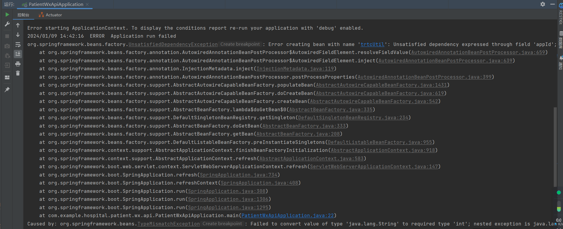Viewport: 563px width, 229px height.
Task: Open AbstractAutowireCapableBeanFactory.java:619 link
Action: pos(380,93)
